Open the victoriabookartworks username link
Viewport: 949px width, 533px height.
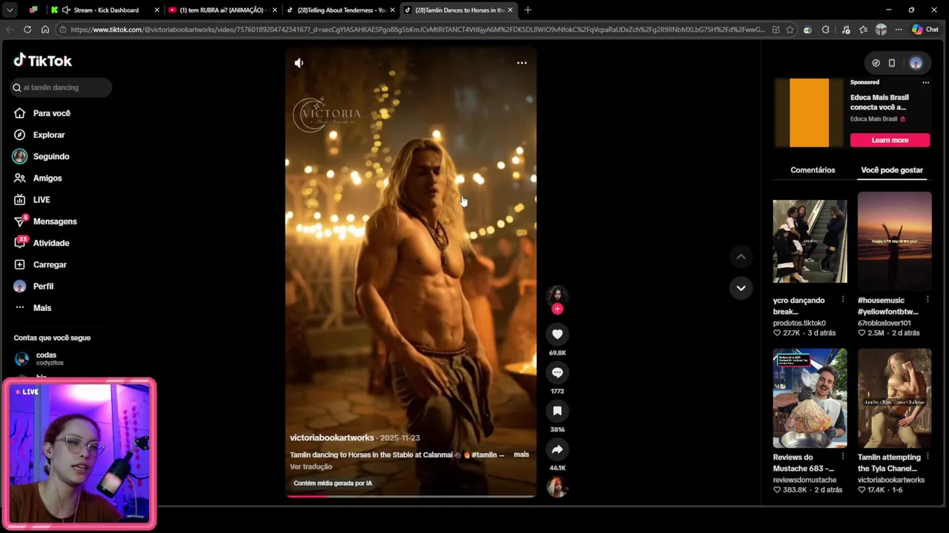click(x=331, y=438)
